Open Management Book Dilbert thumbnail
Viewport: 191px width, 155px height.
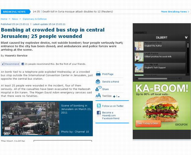[x=139, y=46]
